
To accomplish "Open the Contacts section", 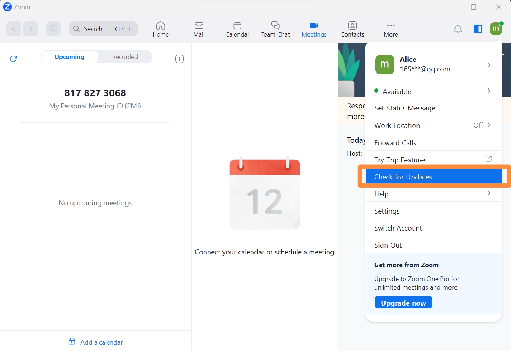I will 352,29.
